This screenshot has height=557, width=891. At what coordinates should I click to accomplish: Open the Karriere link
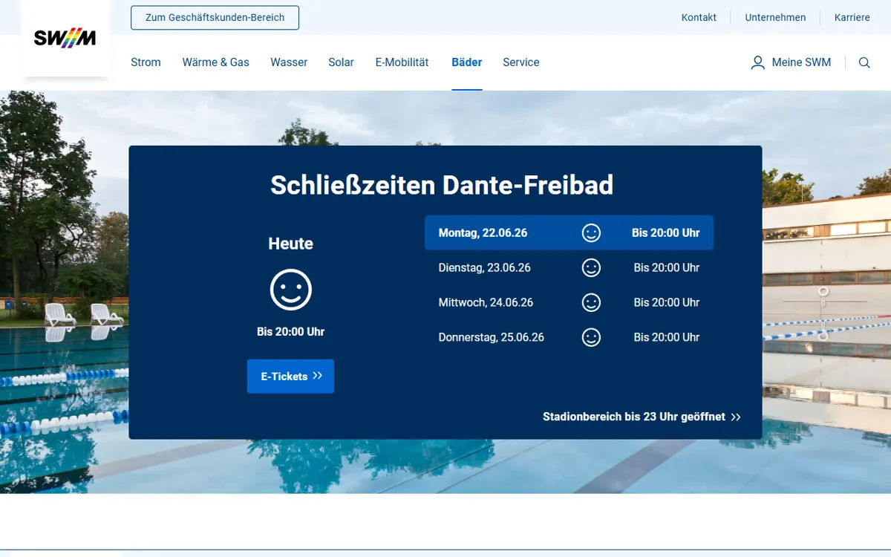coord(852,18)
